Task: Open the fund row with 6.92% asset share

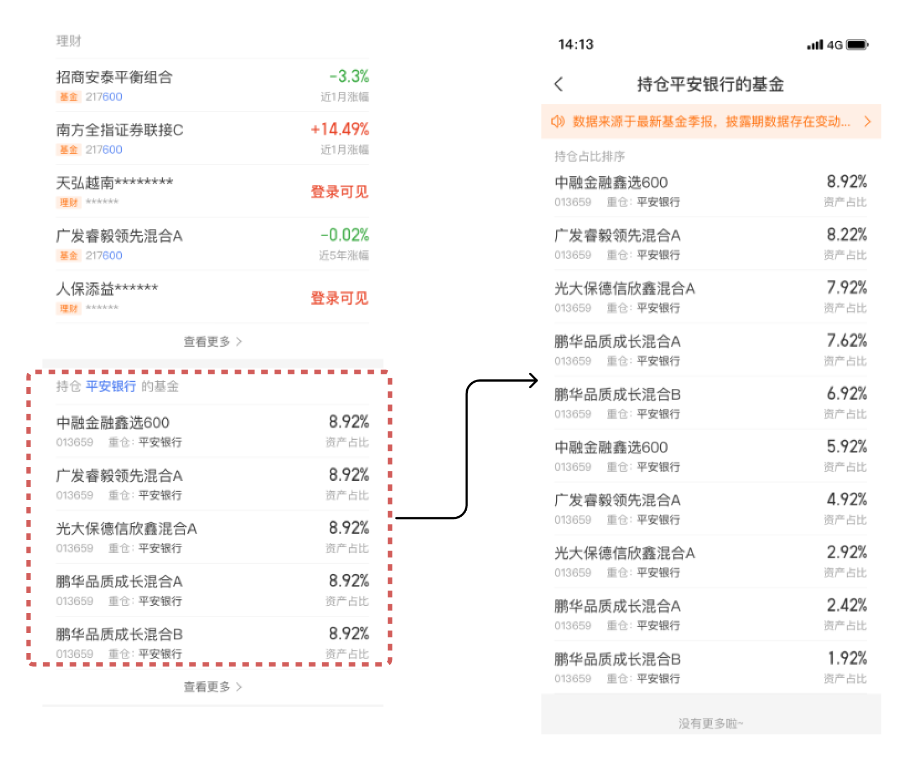Action: [x=710, y=403]
